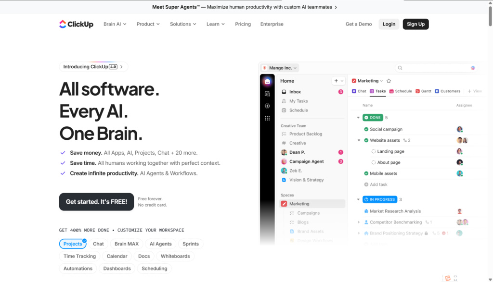Viewport: 493px width, 282px height.
Task: Collapse the IN PROGRESS task group
Action: pos(358,199)
